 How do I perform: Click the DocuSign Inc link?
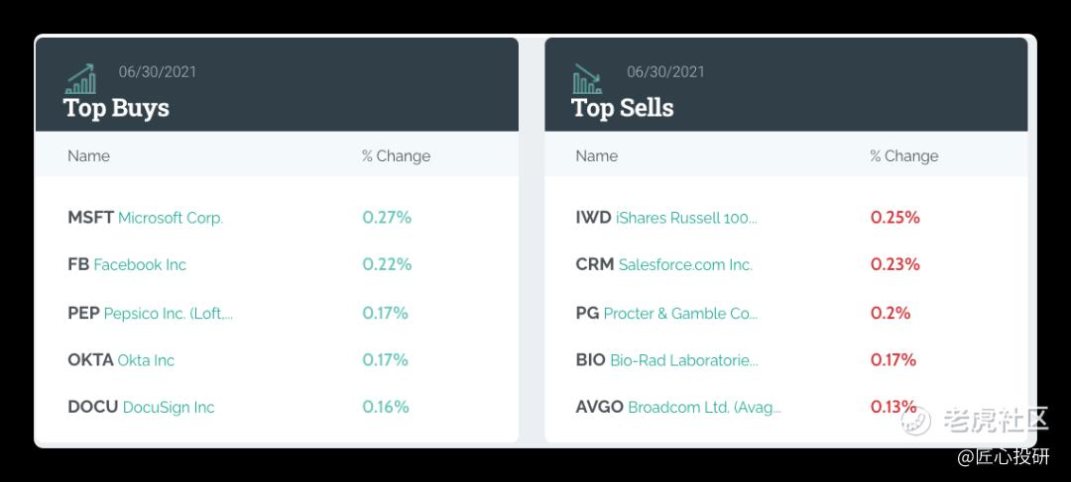(x=168, y=407)
